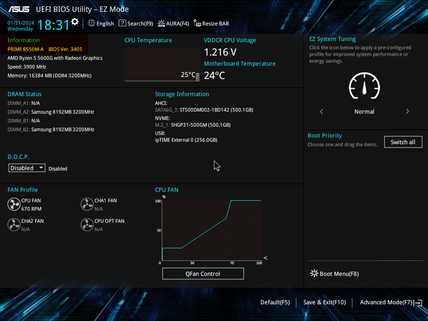
Task: Switch to Advanced Mode(F7)
Action: (x=386, y=302)
